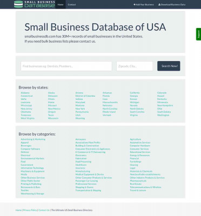Open the Home nav tab
Image resolution: width=201 pixels, height=216 pixels.
[x=61, y=4]
